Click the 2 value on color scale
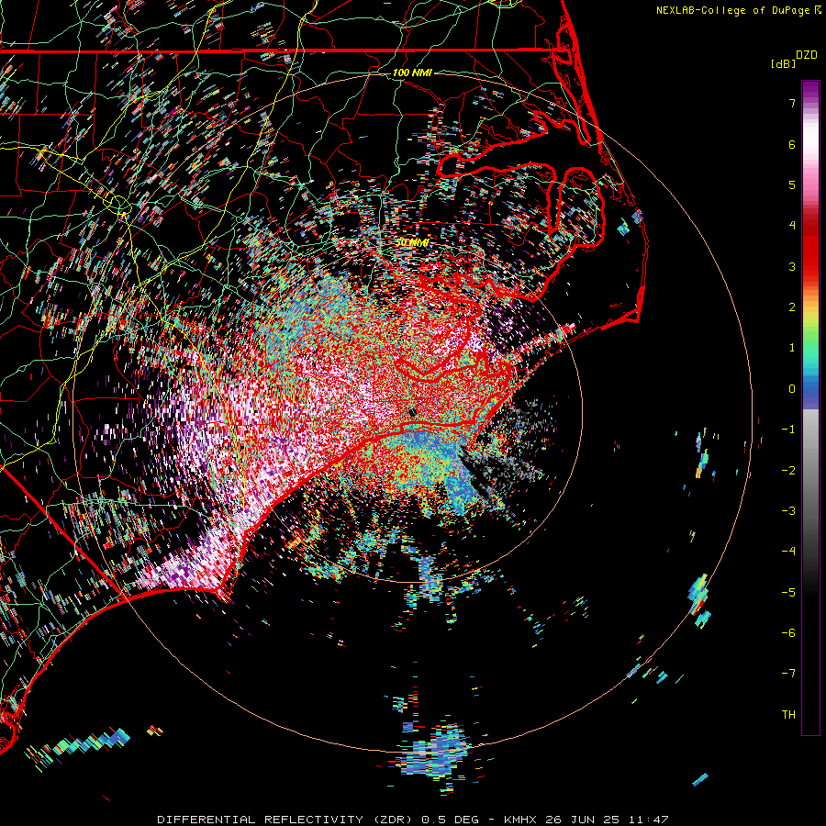This screenshot has width=826, height=826. (x=792, y=307)
